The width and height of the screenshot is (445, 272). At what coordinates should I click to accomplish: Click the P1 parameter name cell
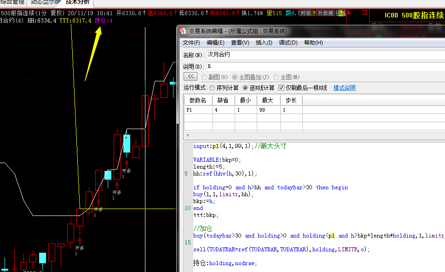tap(198, 110)
